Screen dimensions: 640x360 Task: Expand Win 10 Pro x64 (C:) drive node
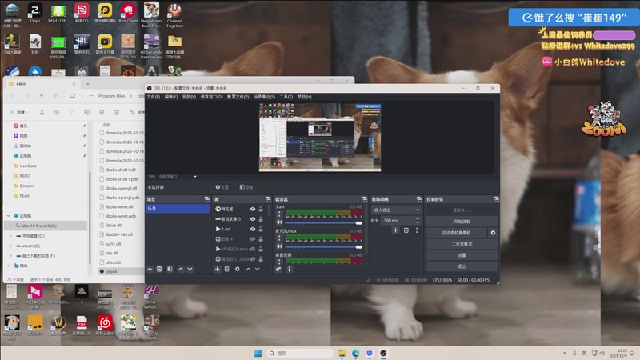pyautogui.click(x=11, y=226)
